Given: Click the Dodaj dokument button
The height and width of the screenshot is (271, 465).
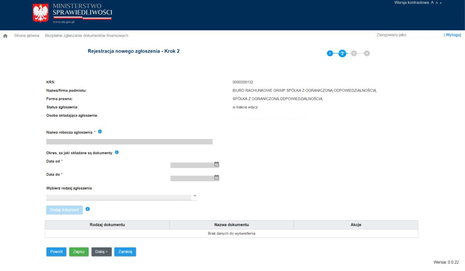Looking at the screenshot, I should pyautogui.click(x=64, y=210).
